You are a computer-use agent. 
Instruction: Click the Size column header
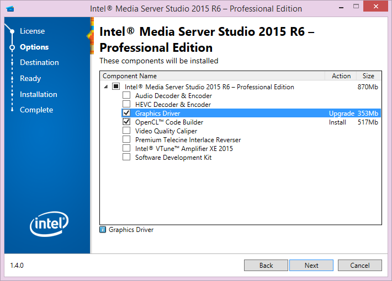click(x=368, y=76)
